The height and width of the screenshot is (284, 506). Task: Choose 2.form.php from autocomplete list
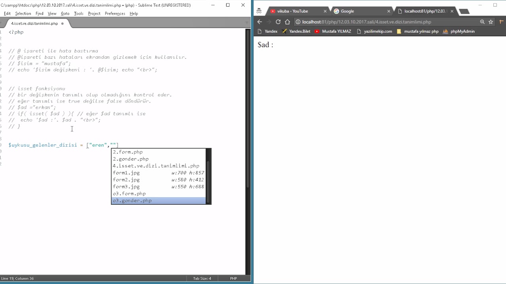coord(158,152)
